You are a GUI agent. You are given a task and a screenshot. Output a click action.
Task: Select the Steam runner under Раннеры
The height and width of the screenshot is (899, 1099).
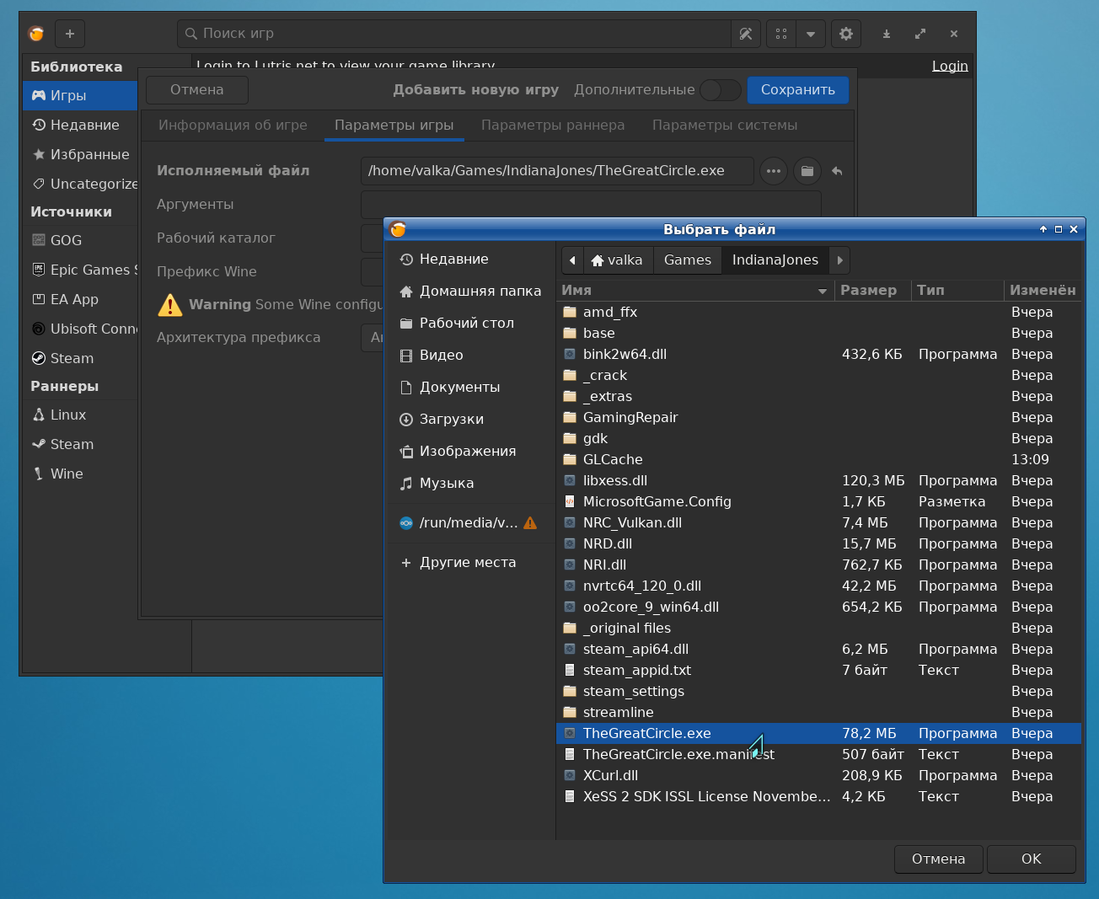(80, 444)
